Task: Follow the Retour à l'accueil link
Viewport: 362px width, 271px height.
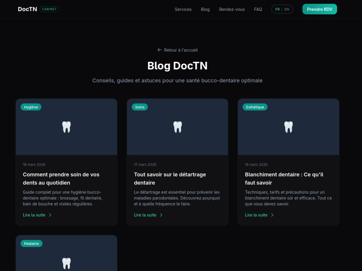Action: 177,50
